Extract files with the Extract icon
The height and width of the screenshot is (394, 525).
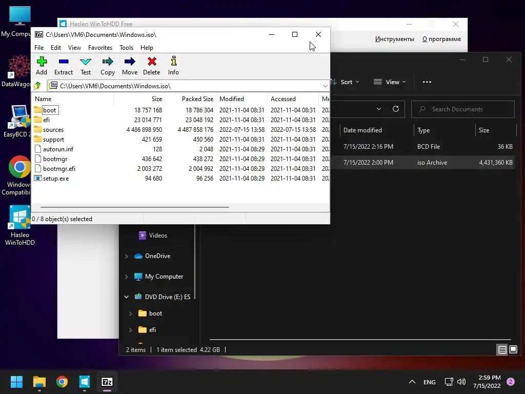(63, 66)
